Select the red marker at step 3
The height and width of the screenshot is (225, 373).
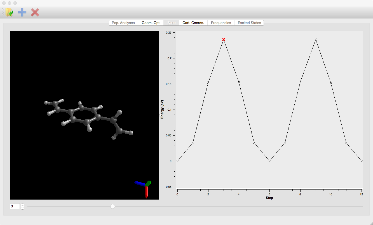click(224, 39)
